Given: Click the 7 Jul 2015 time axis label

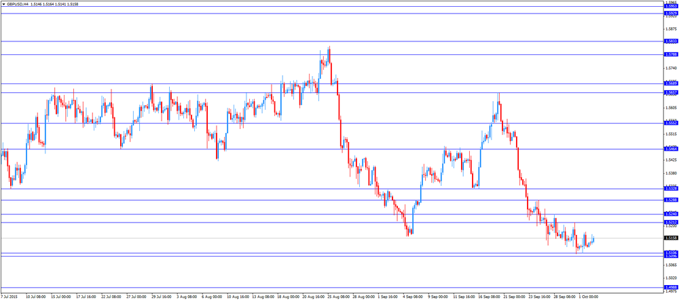Looking at the screenshot, I should pyautogui.click(x=8, y=297).
